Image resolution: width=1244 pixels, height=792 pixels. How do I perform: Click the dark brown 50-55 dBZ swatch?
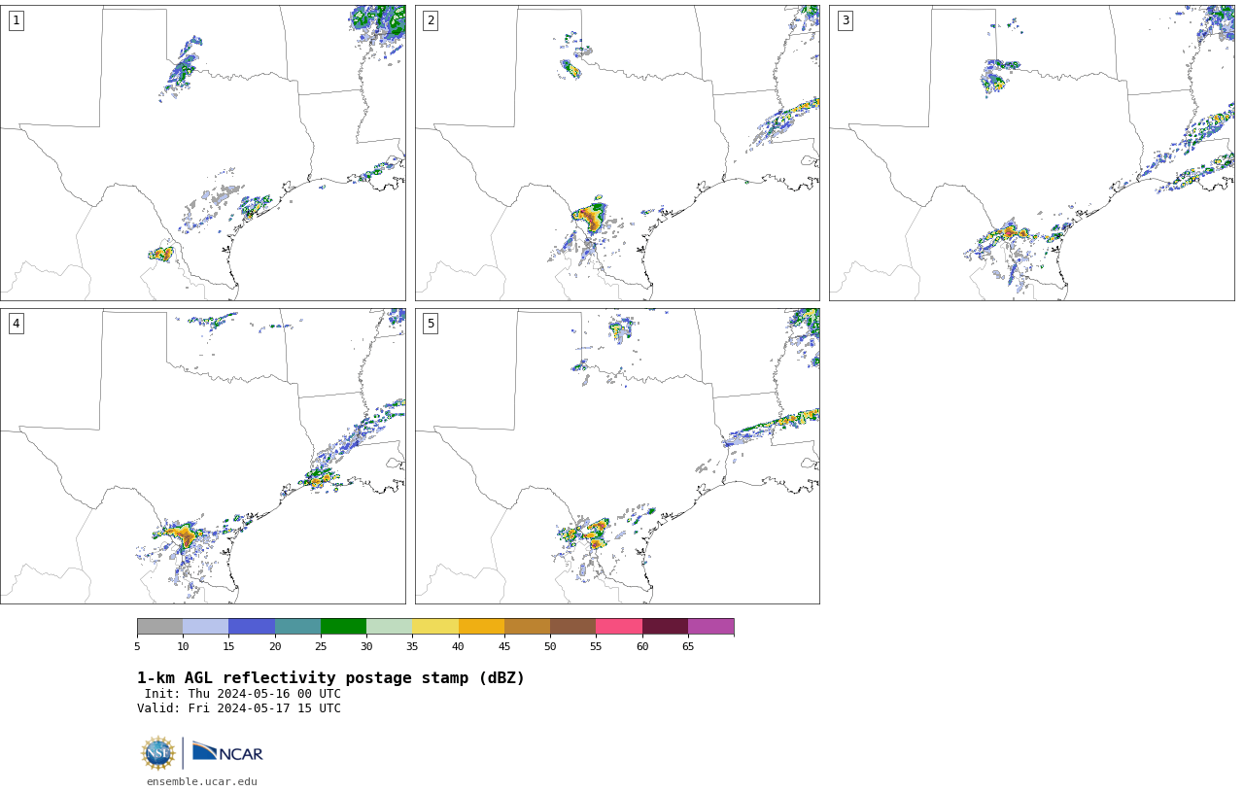[x=572, y=626]
